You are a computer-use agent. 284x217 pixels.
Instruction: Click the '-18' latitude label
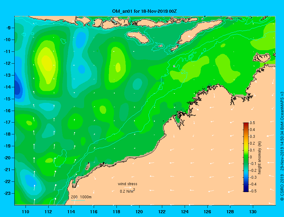[x=7, y=134]
